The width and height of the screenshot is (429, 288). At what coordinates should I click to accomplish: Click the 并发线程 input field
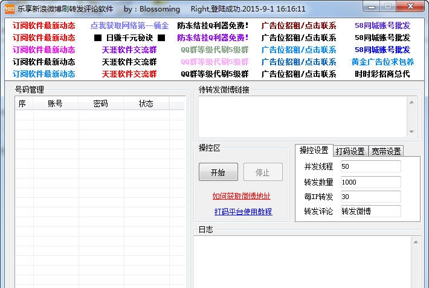[370, 166]
